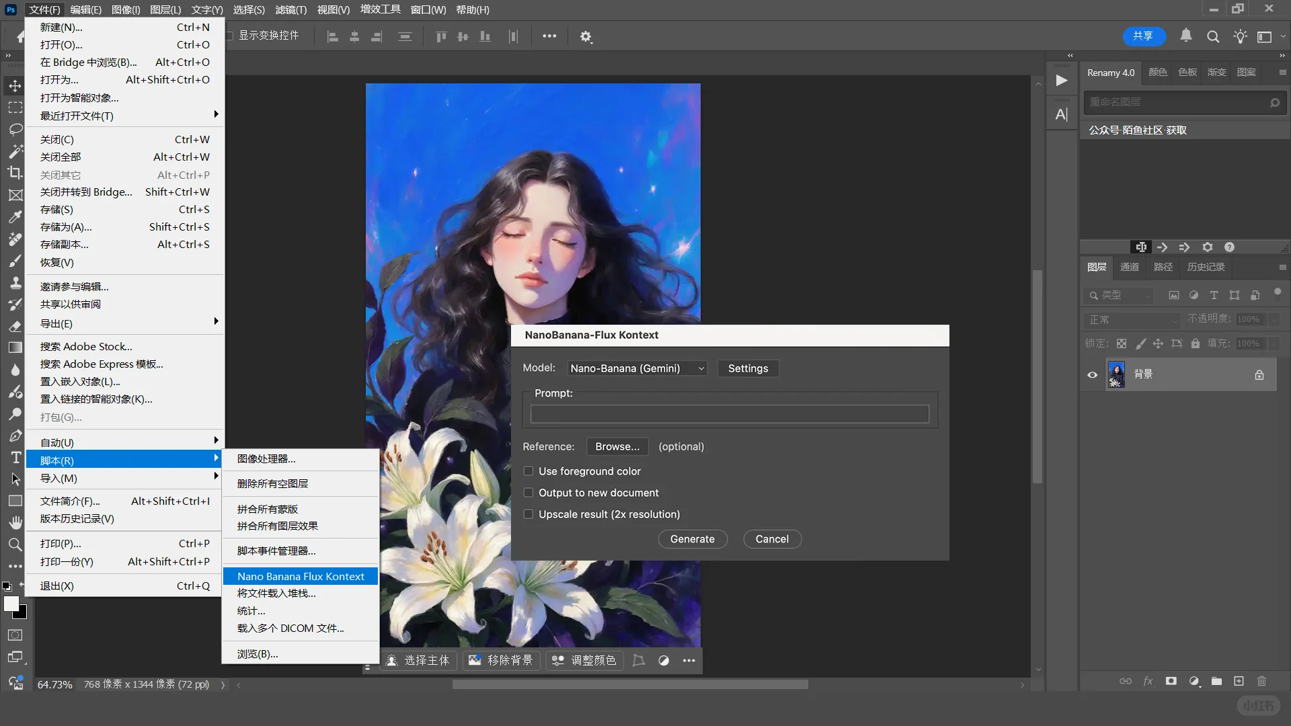The image size is (1291, 726).
Task: Hide the 背景 layer with the eye icon
Action: click(x=1093, y=375)
